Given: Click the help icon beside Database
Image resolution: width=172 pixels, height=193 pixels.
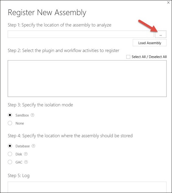Looking at the screenshot, I should coord(33,146).
